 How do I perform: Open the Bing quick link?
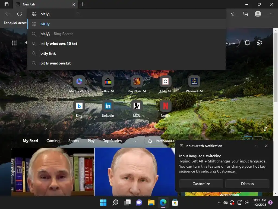coord(79,109)
